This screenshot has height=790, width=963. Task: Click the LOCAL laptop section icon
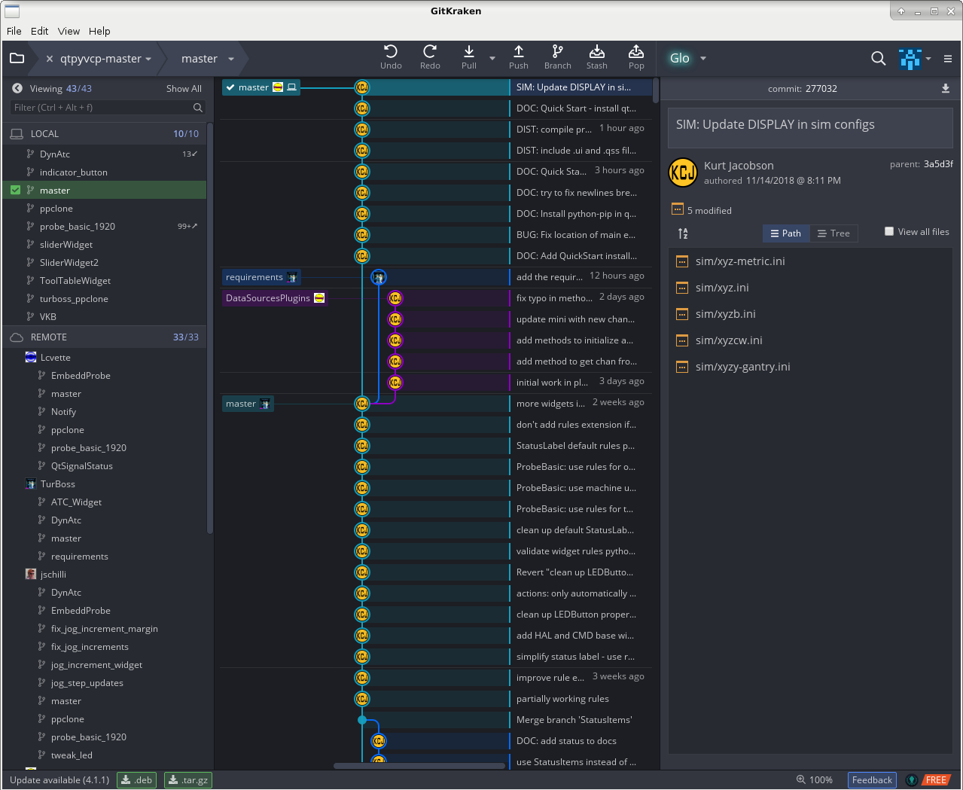[x=17, y=133]
